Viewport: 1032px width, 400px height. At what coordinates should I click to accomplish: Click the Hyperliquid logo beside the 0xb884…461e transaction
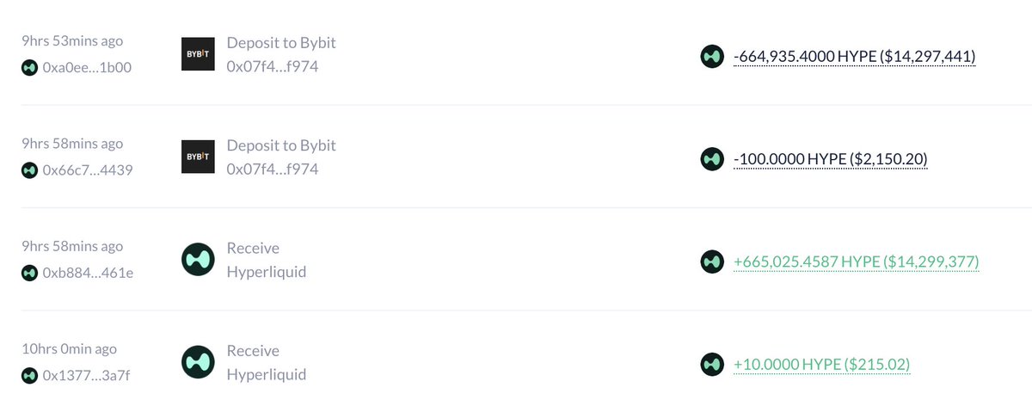click(x=198, y=260)
